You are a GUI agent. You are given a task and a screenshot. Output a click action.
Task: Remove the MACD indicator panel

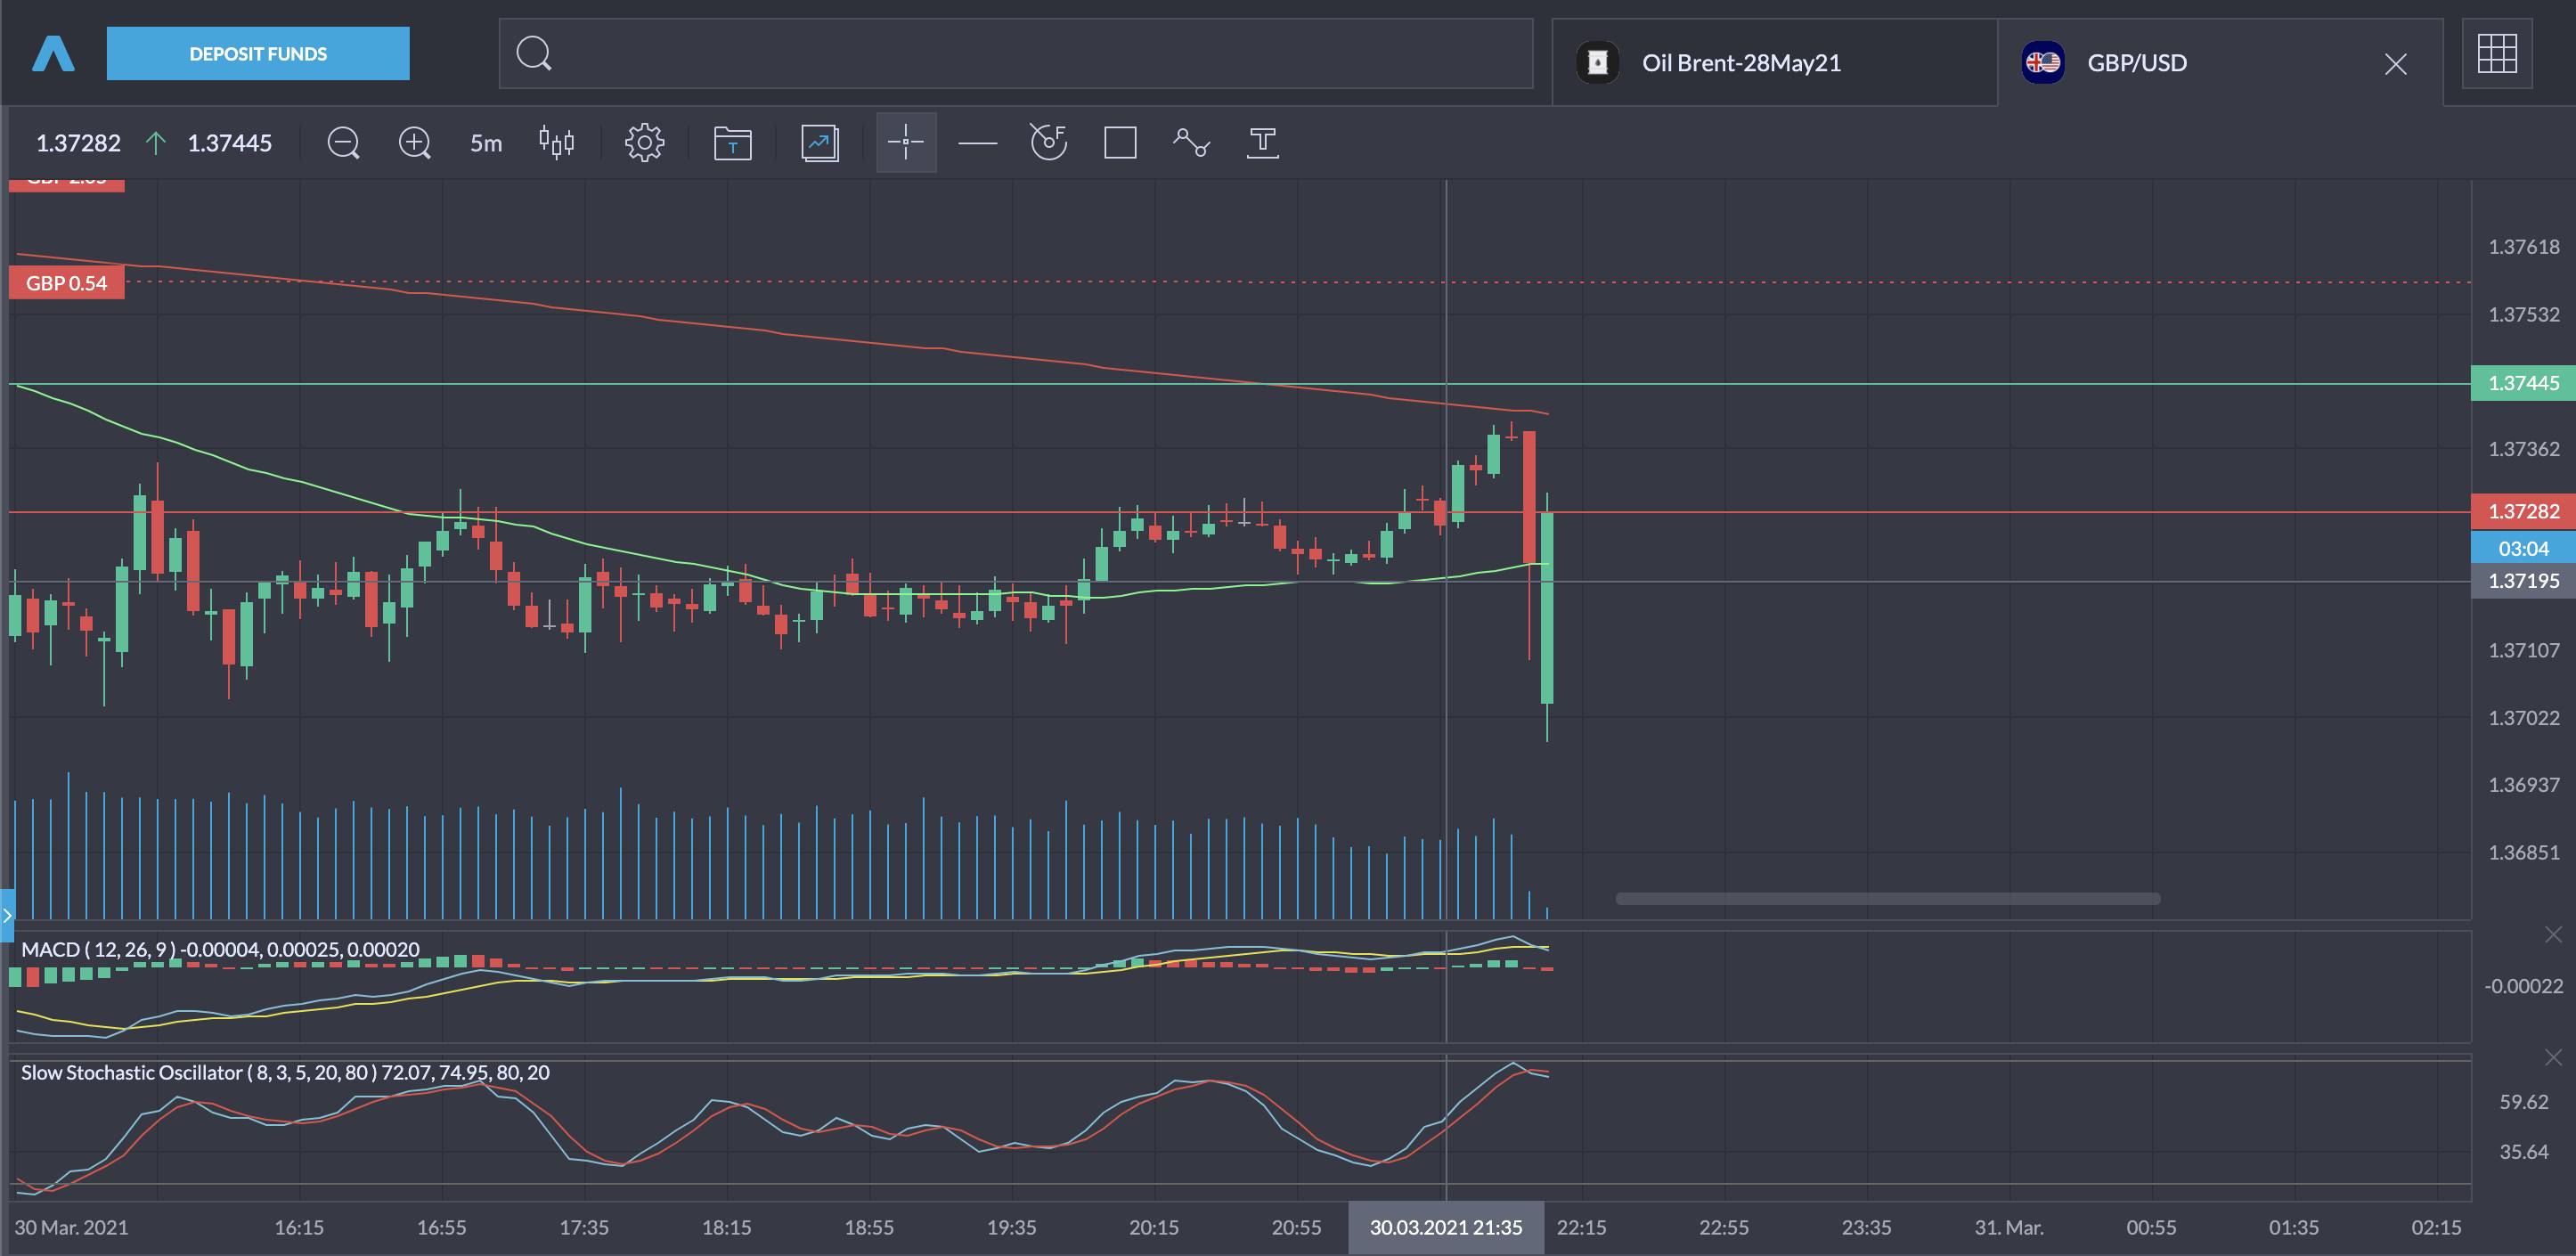click(2552, 934)
